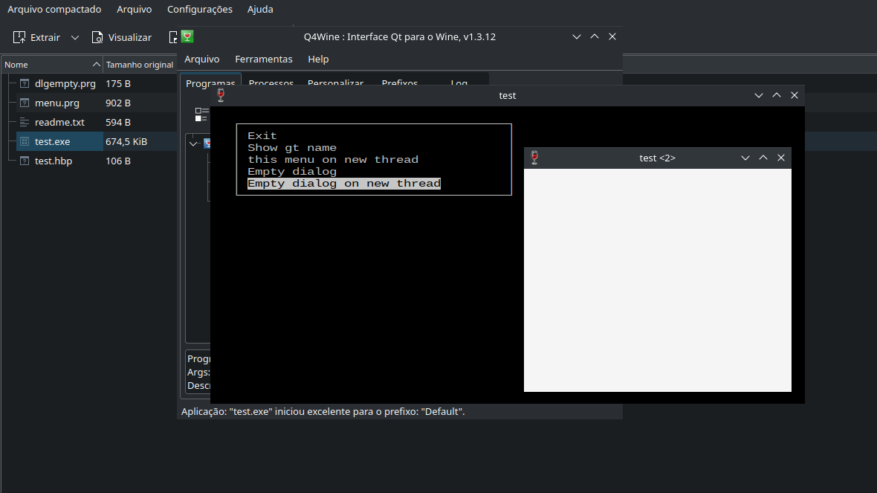
Task: Open the Configurações menu
Action: (199, 10)
